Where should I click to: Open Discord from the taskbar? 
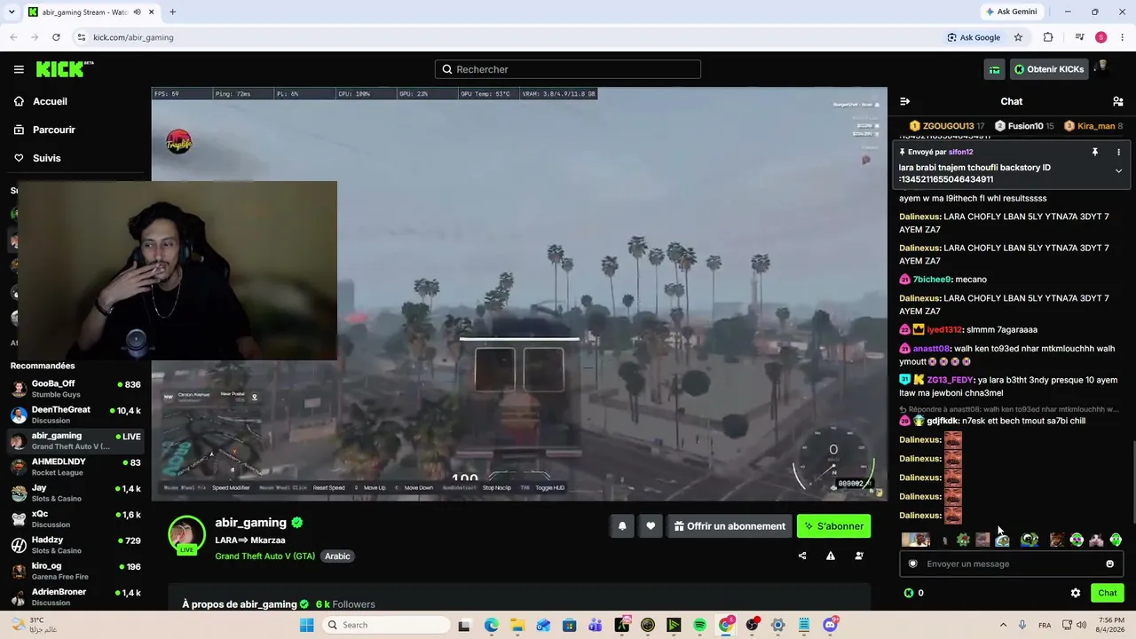[x=830, y=625]
